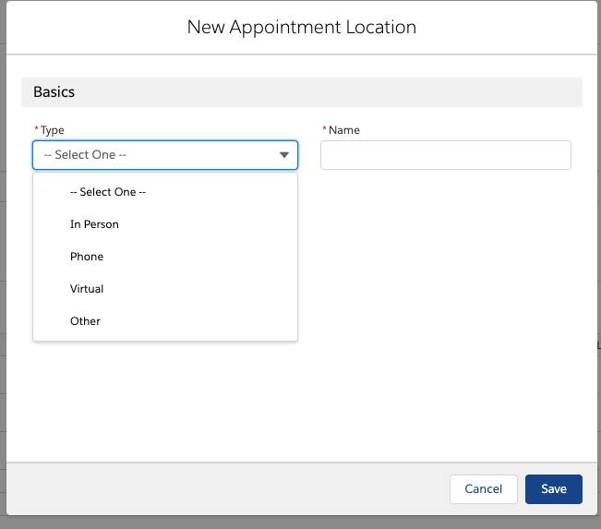The image size is (601, 529).
Task: Click the Cancel button
Action: (484, 488)
